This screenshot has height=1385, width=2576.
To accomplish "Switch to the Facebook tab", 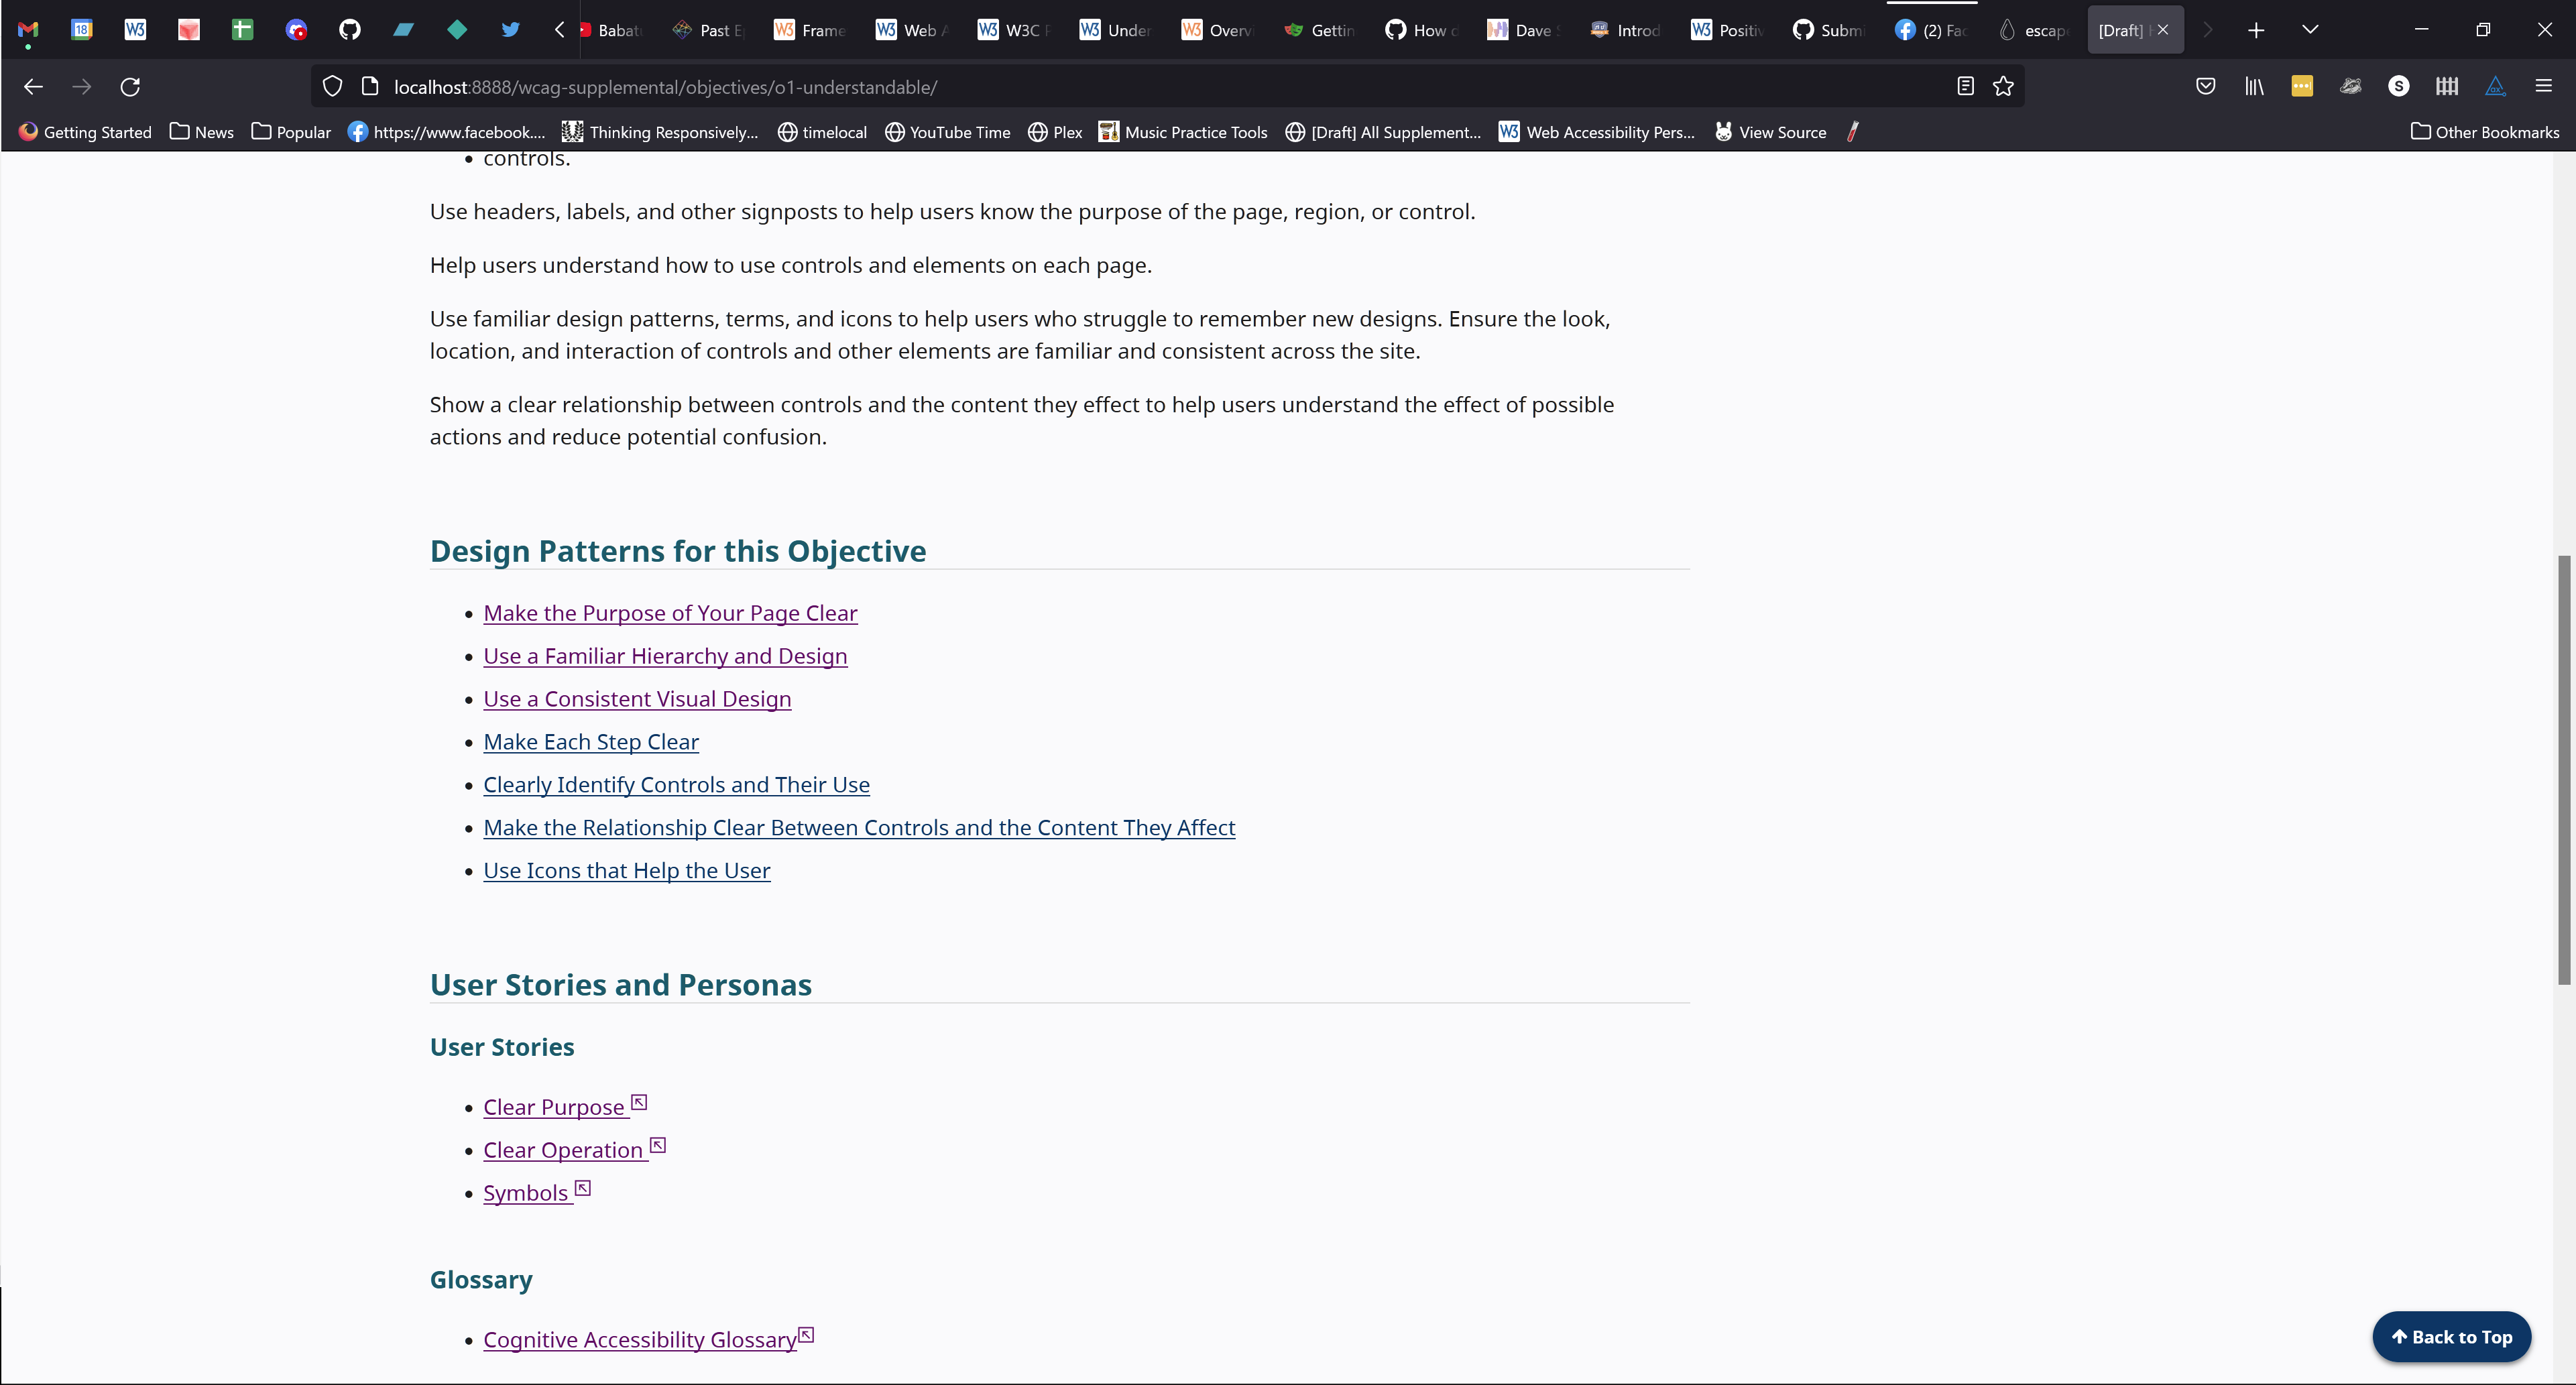I will pos(1930,30).
